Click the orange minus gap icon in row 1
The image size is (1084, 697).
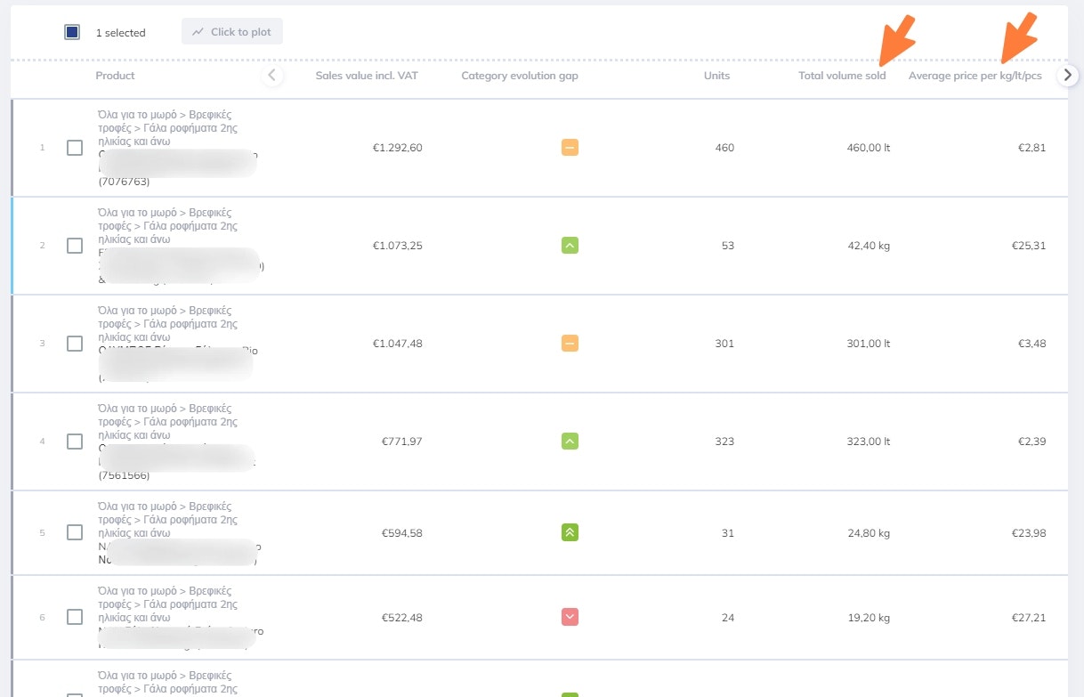(x=570, y=148)
